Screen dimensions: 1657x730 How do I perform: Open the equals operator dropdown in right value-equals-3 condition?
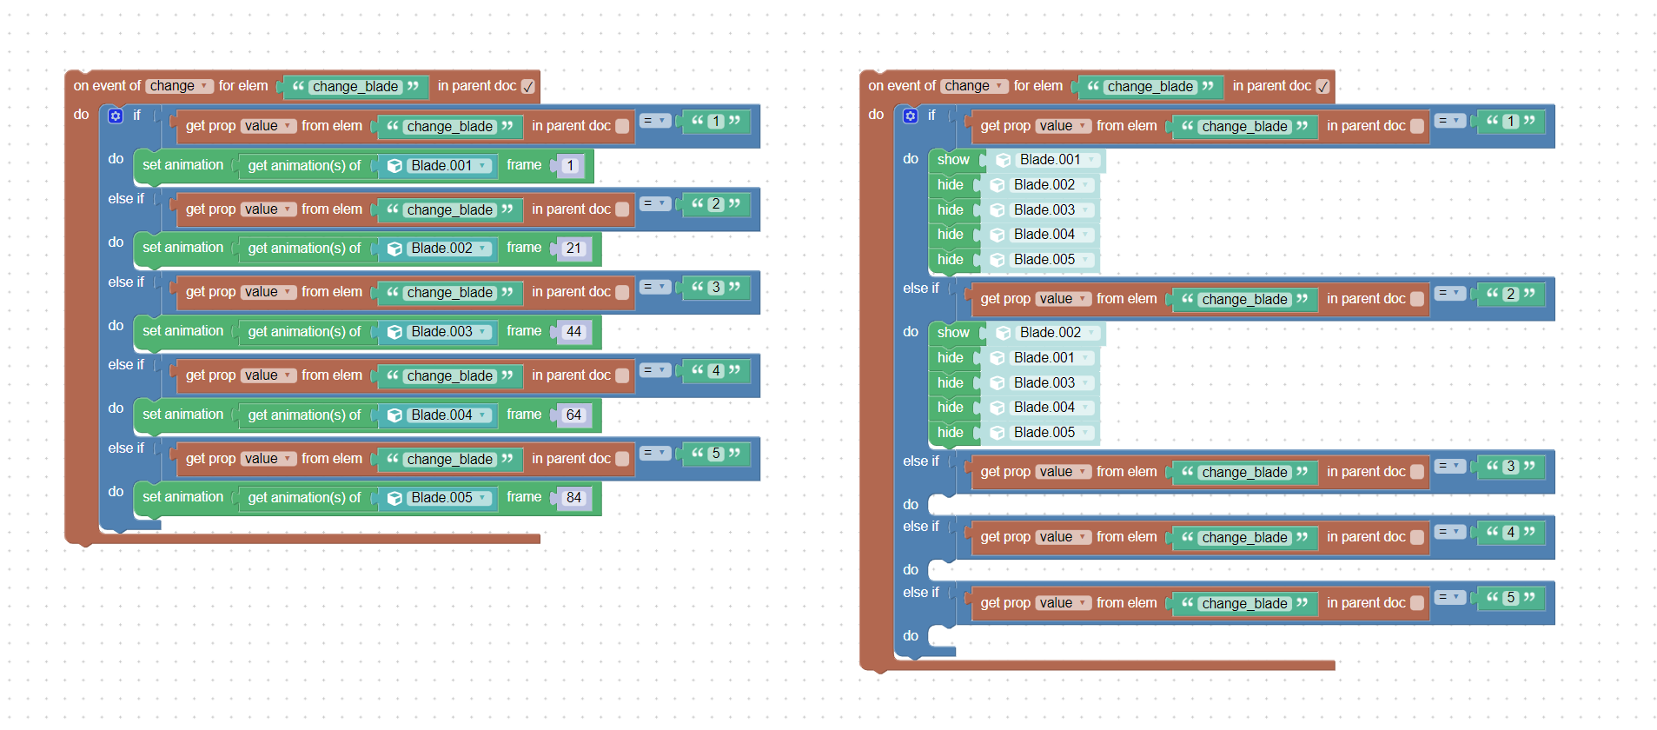1449,466
